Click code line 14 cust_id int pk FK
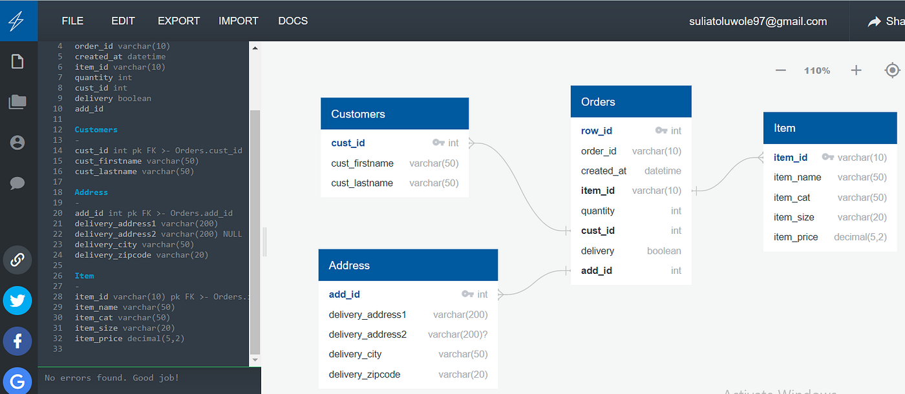This screenshot has width=905, height=394. coord(158,150)
